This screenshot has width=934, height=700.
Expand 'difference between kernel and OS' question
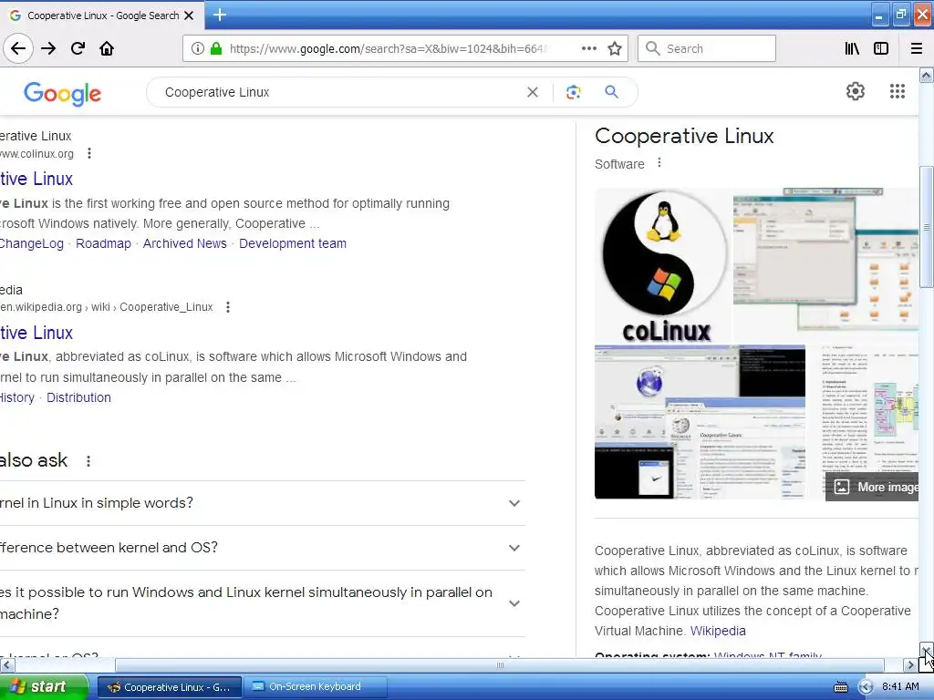pyautogui.click(x=262, y=548)
